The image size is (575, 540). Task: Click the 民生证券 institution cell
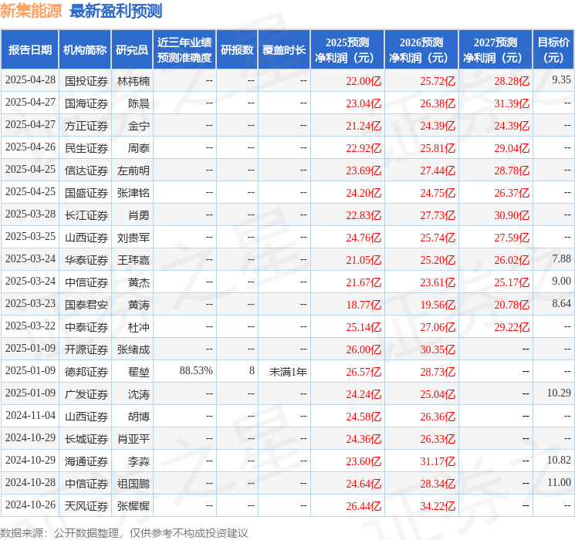point(86,148)
